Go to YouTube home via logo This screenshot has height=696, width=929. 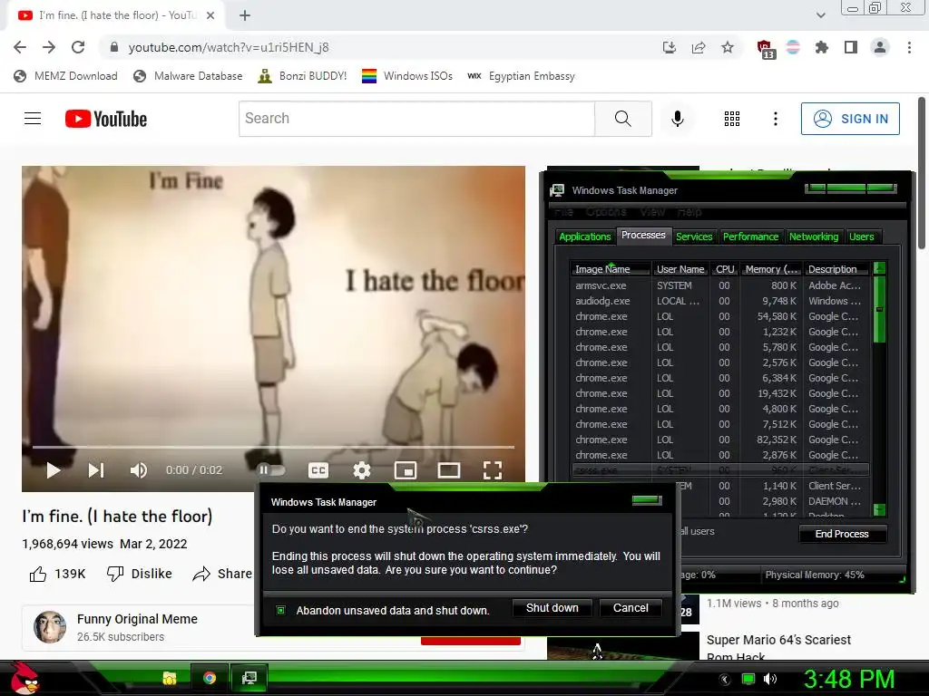click(106, 119)
